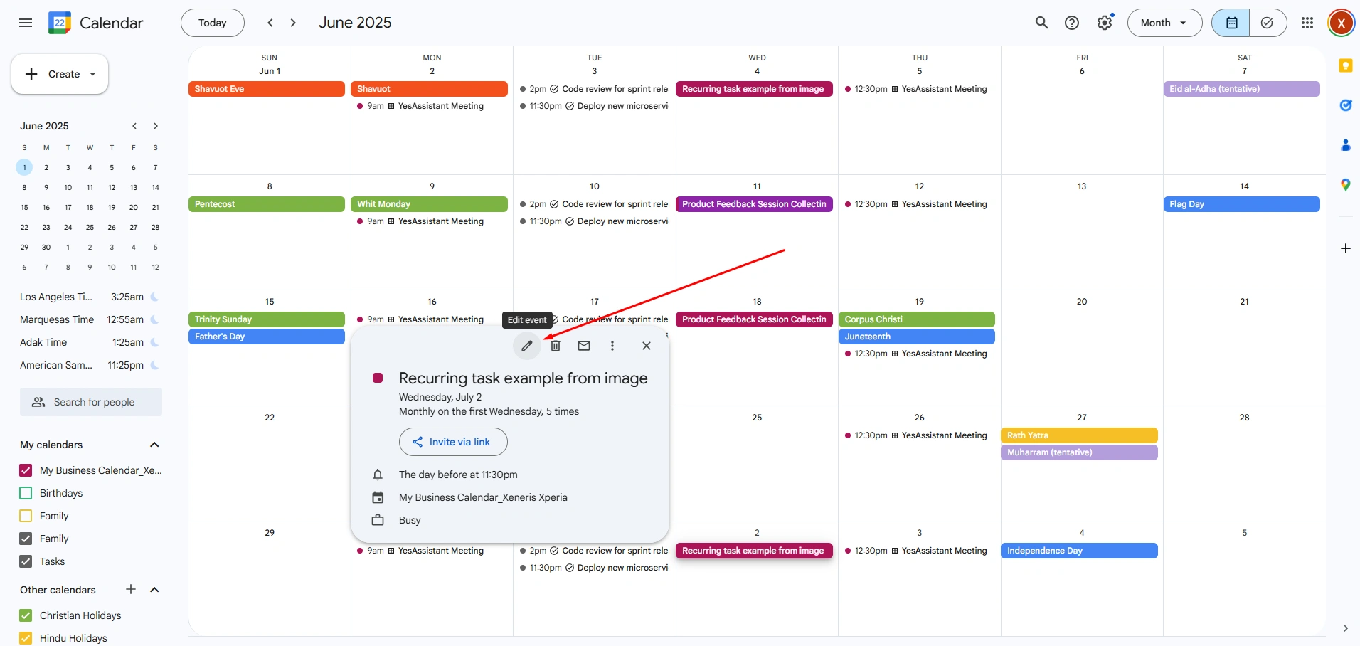1360x646 pixels.
Task: Expand the Create button dropdown
Action: (92, 74)
